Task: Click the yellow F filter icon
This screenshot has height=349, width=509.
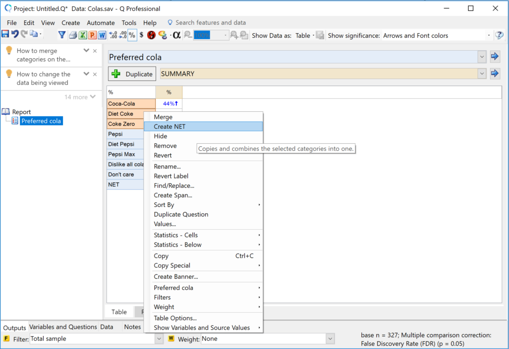Action: [x=6, y=339]
